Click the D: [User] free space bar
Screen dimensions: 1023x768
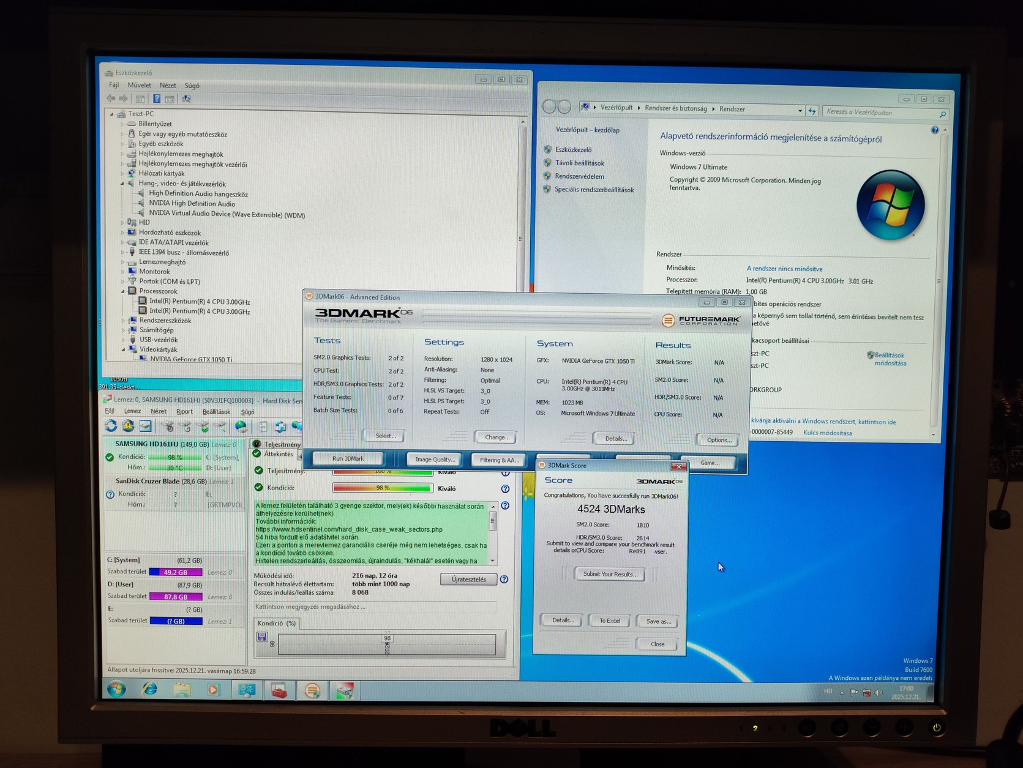pyautogui.click(x=176, y=597)
